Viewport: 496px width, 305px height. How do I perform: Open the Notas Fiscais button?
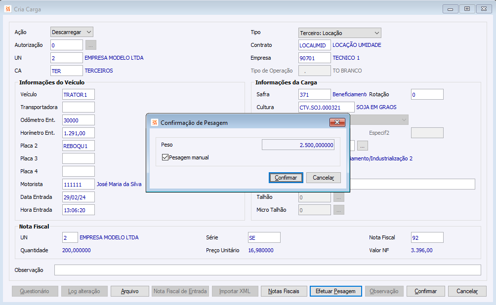click(x=284, y=291)
